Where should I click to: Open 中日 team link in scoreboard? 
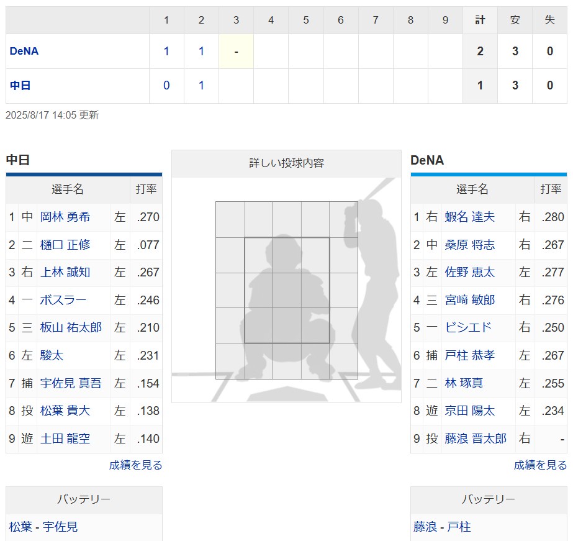coord(20,86)
